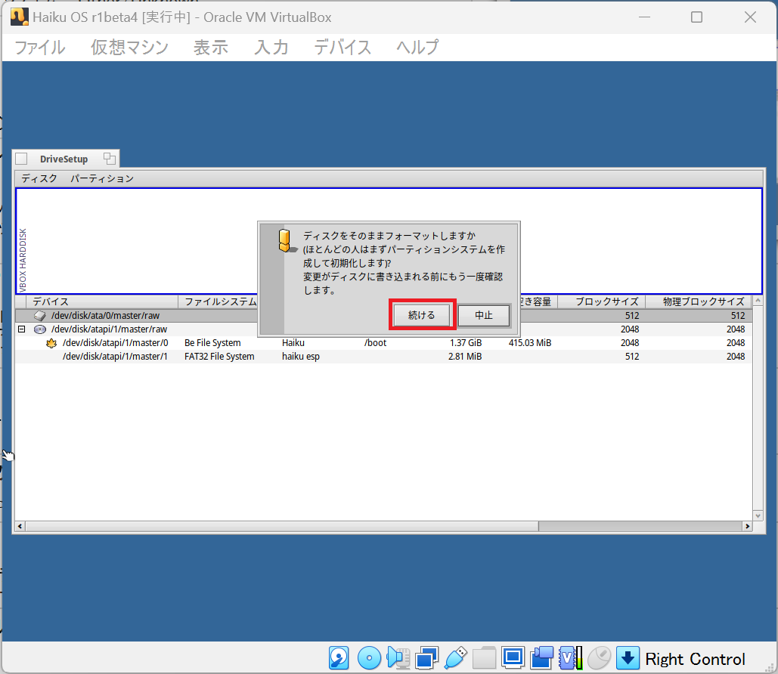Viewport: 778px width, 674px height.
Task: Collapse the /dev/disk/atapi/1/master/raw tree node
Action: [x=22, y=329]
